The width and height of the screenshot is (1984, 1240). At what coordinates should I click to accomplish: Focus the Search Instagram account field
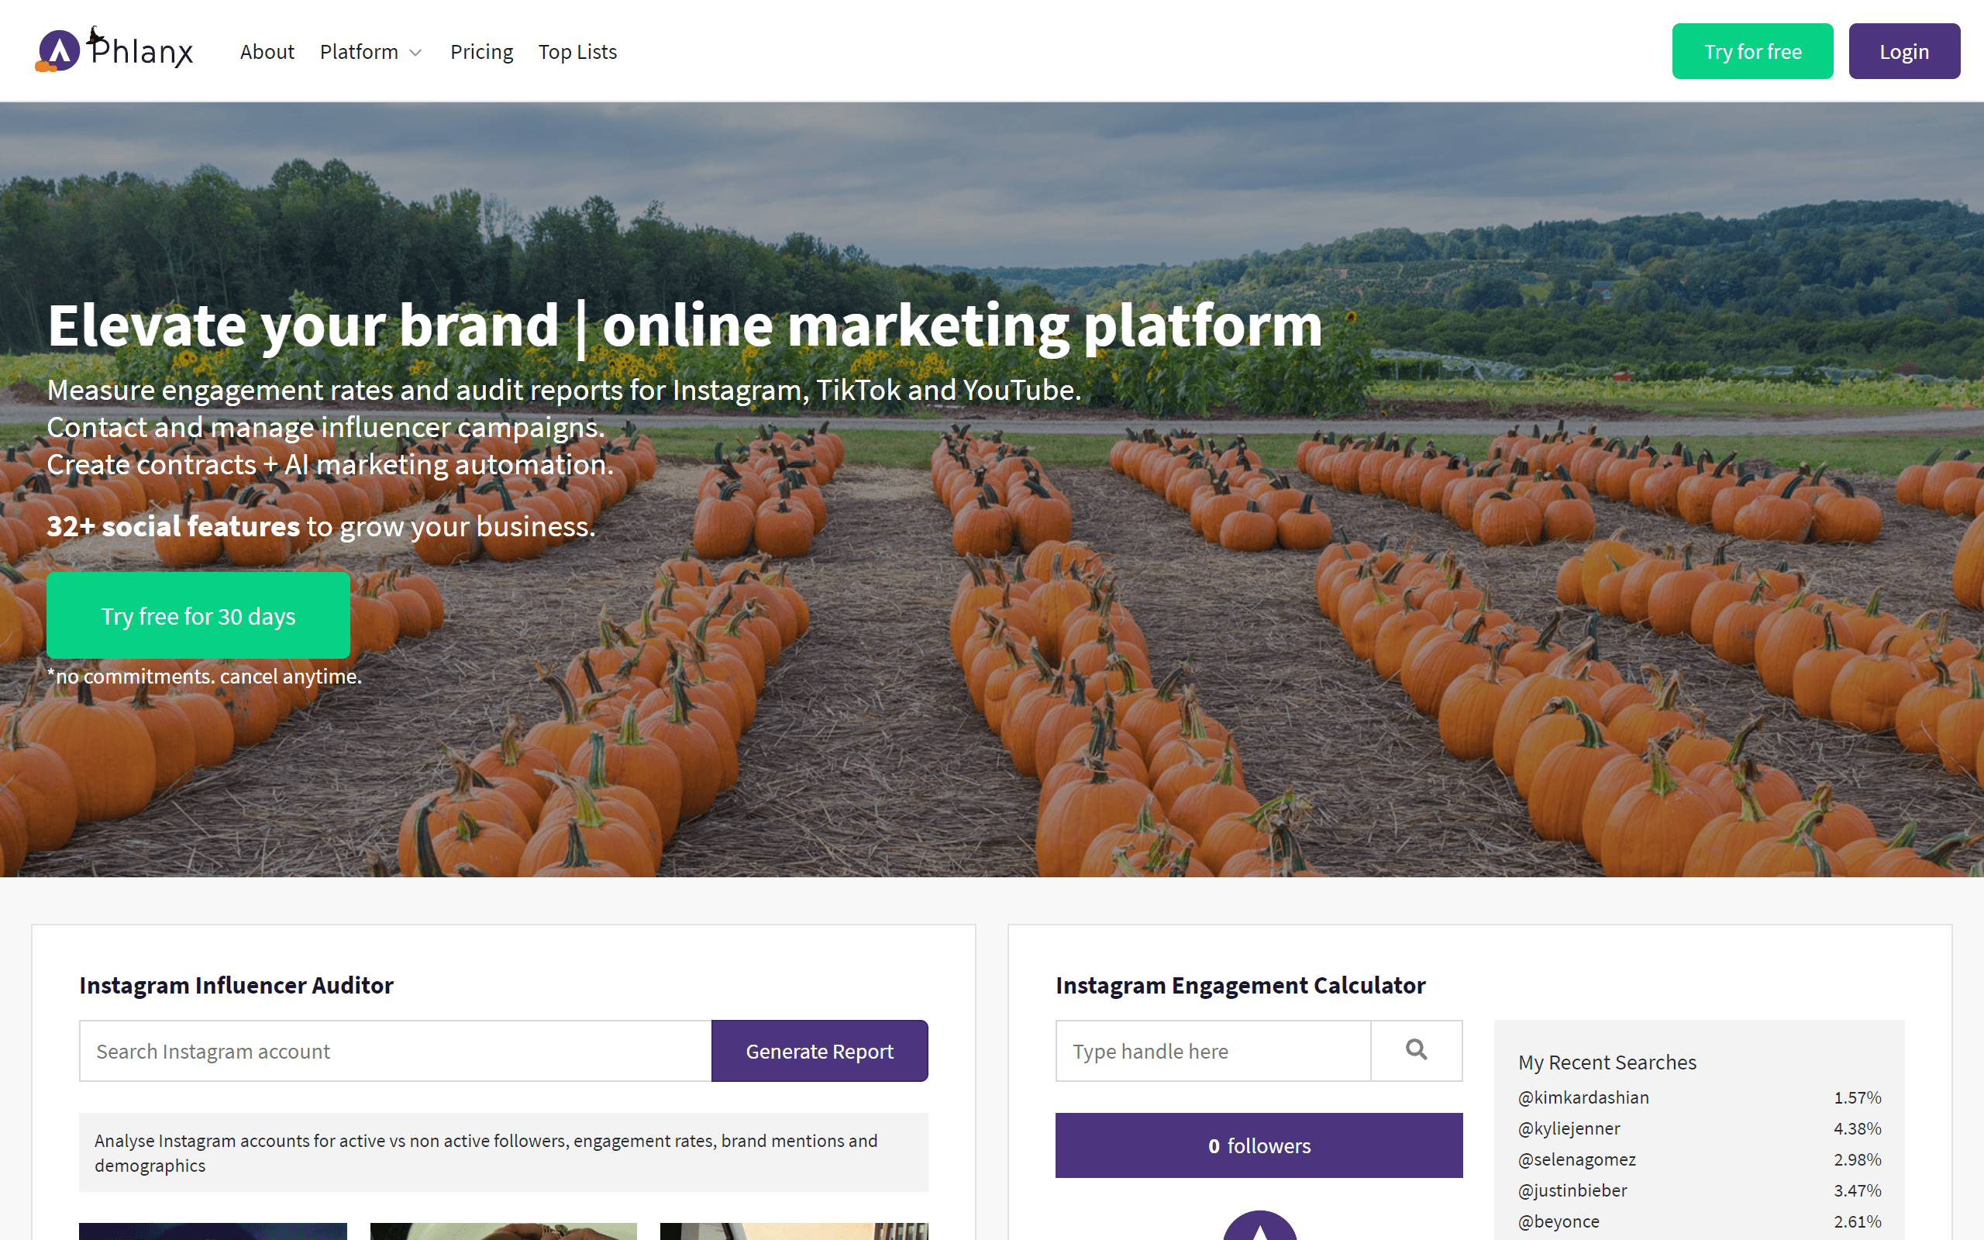395,1051
